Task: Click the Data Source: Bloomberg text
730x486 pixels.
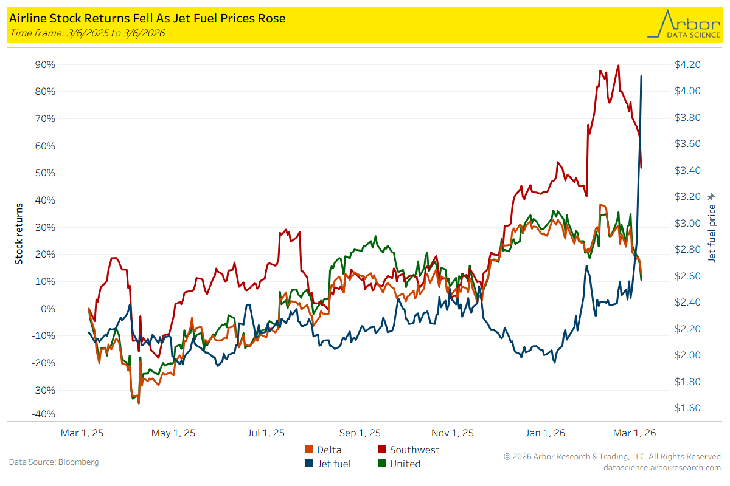Action: point(54,462)
